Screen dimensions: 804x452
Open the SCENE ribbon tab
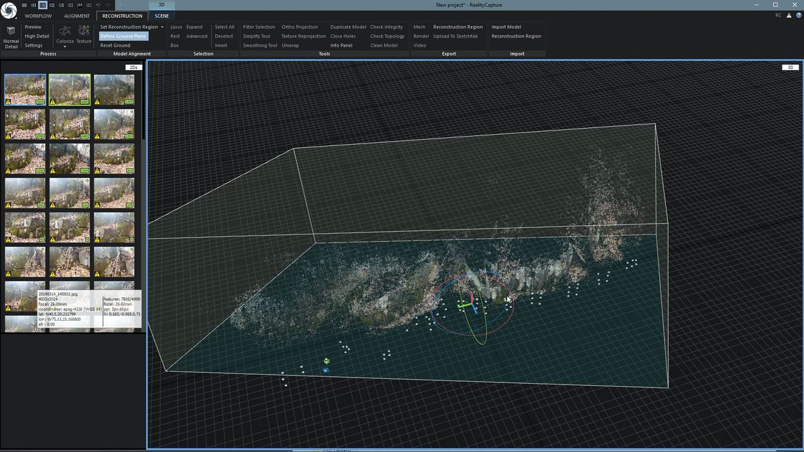click(x=161, y=15)
